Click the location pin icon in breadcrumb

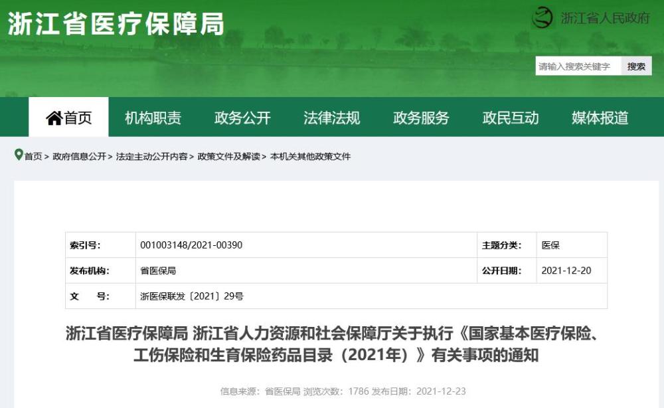tap(18, 155)
